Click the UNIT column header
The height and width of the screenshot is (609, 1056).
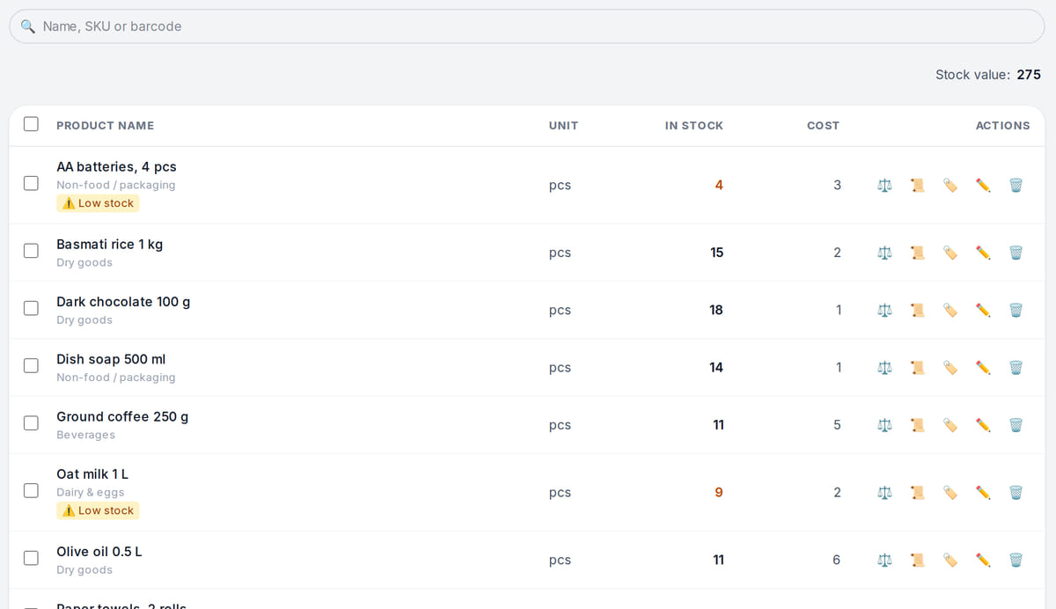[563, 126]
